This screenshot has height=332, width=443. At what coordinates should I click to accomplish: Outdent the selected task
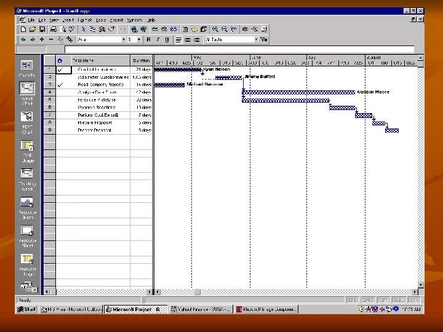click(x=23, y=40)
